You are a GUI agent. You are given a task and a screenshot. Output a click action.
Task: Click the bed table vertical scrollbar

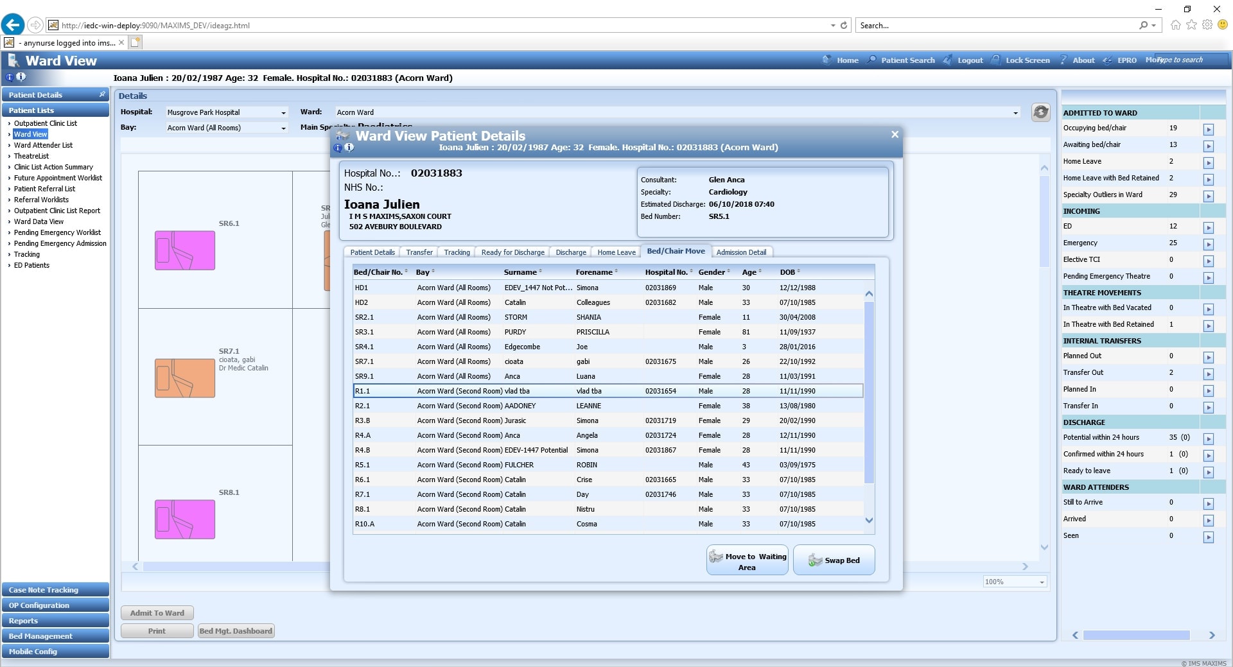coord(869,392)
